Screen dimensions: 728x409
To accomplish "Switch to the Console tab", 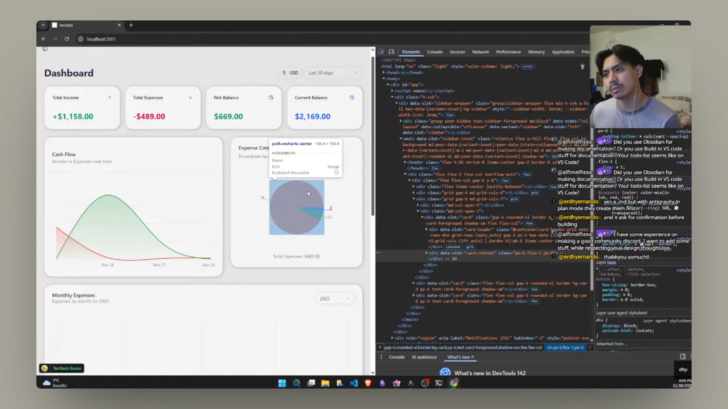I will 435,52.
